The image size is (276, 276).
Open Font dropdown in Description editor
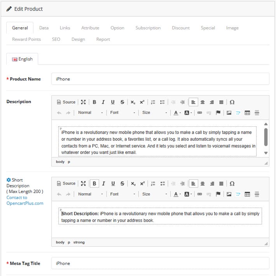[x=122, y=113]
